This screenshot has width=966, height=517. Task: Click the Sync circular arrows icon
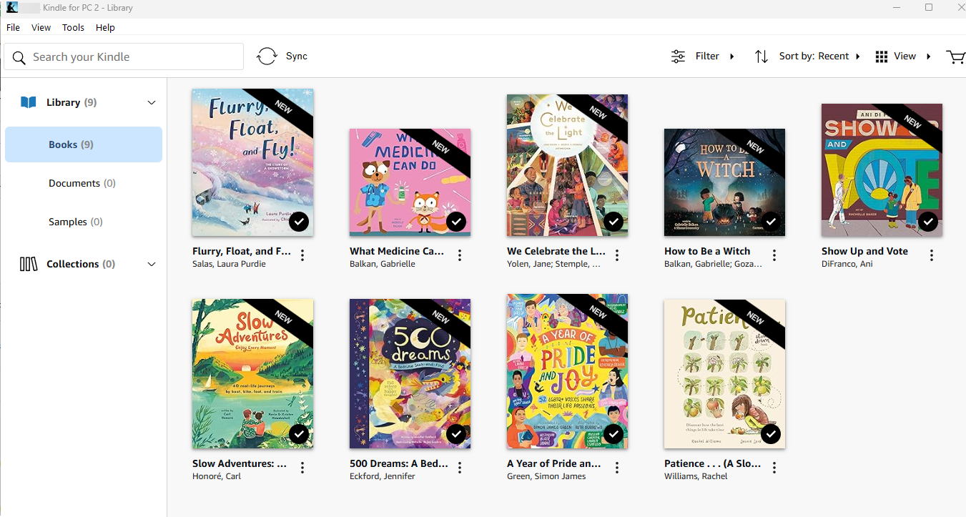click(267, 56)
